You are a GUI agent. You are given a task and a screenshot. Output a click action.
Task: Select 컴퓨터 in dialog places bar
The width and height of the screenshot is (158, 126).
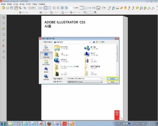[x=46, y=70]
